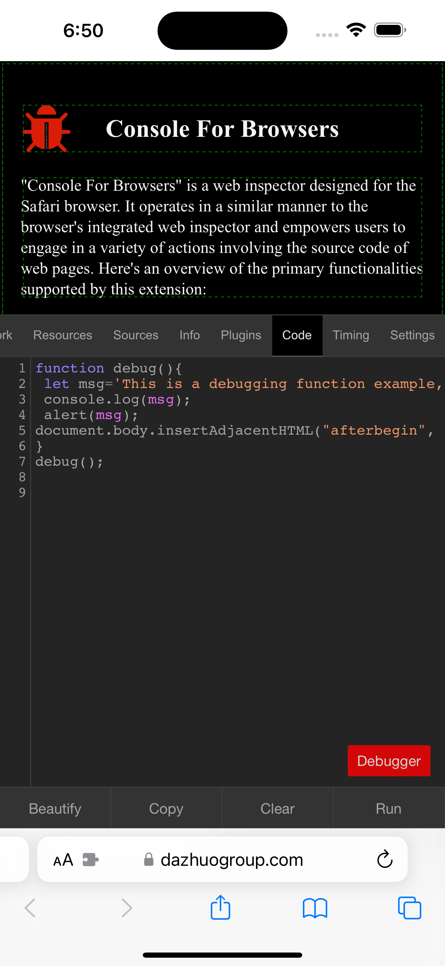Click the 'console.log(msg);' line
Screen dimensions: 445x966
117,400
